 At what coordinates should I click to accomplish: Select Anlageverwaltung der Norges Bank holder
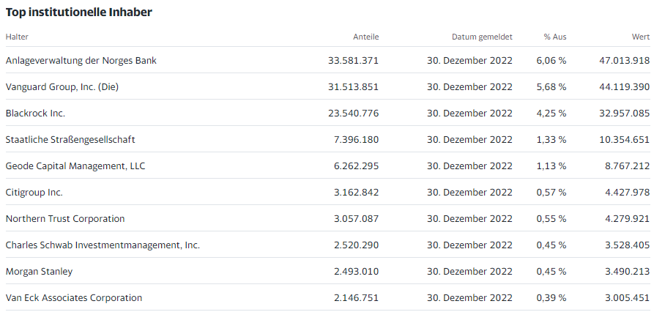pos(81,61)
